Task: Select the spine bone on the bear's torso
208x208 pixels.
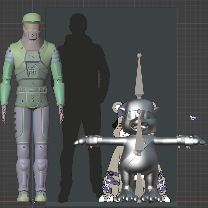Action: (x=139, y=133)
